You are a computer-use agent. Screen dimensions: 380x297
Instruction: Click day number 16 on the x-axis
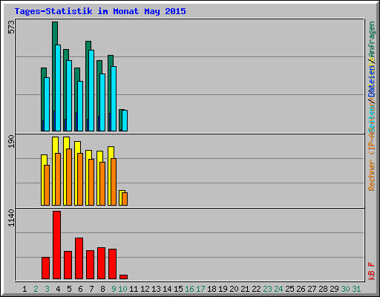(189, 289)
